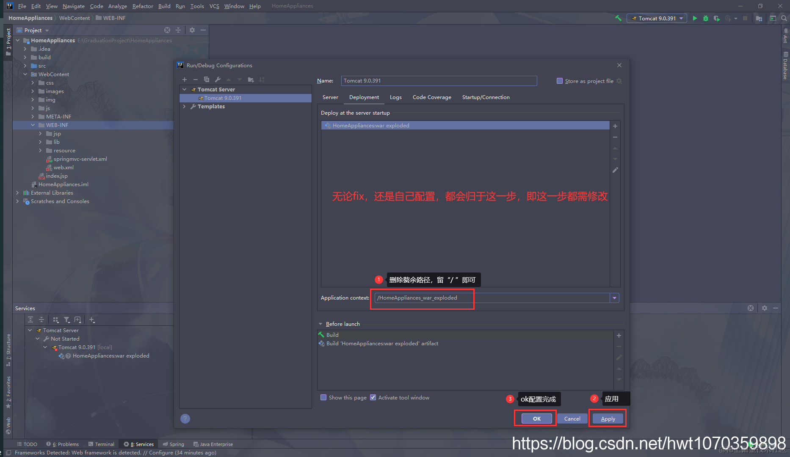Viewport: 790px width, 457px height.
Task: Add an artifact to the deployment list
Action: pyautogui.click(x=615, y=126)
